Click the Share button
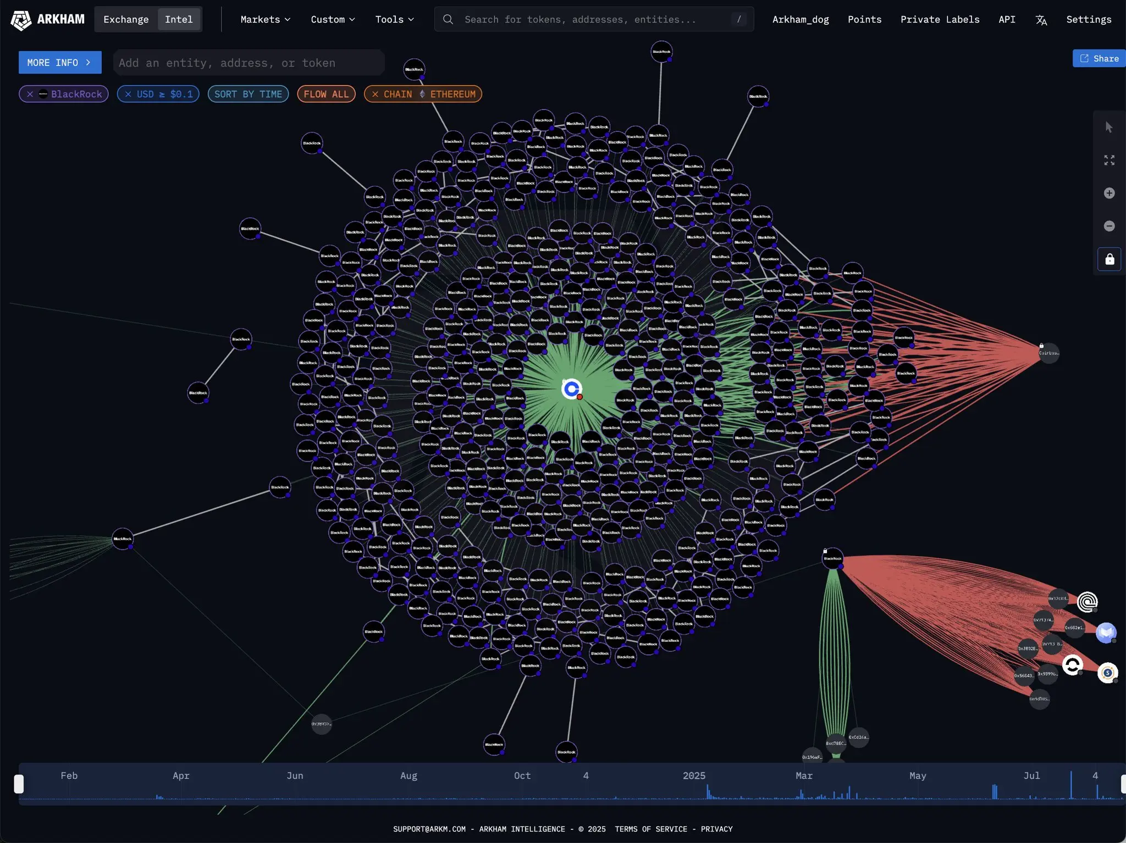This screenshot has height=843, width=1126. pyautogui.click(x=1099, y=58)
